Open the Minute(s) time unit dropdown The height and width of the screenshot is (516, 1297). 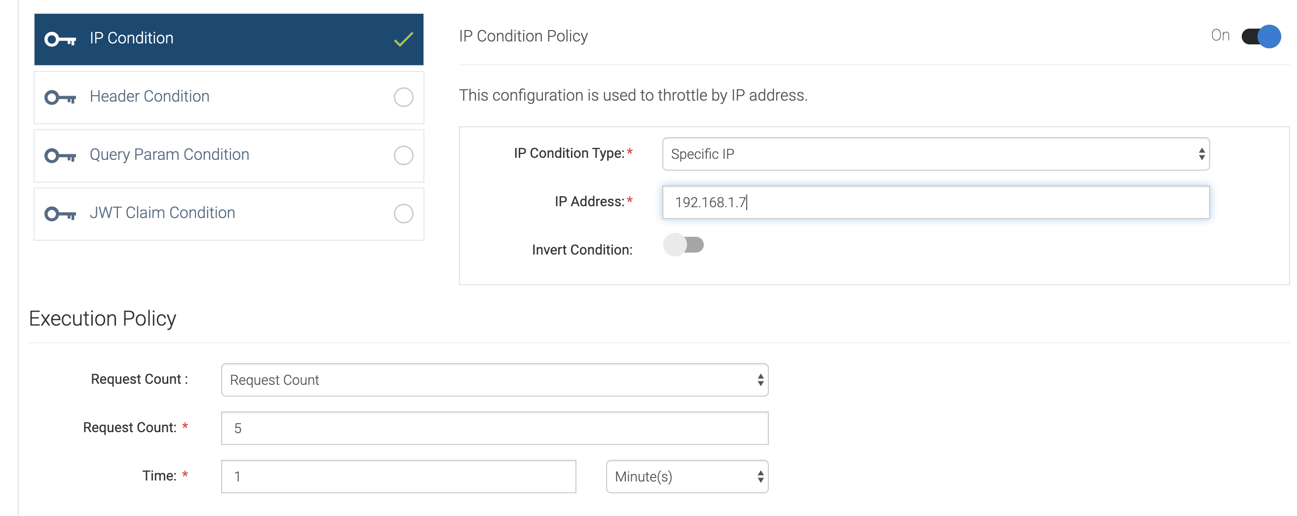tap(687, 476)
